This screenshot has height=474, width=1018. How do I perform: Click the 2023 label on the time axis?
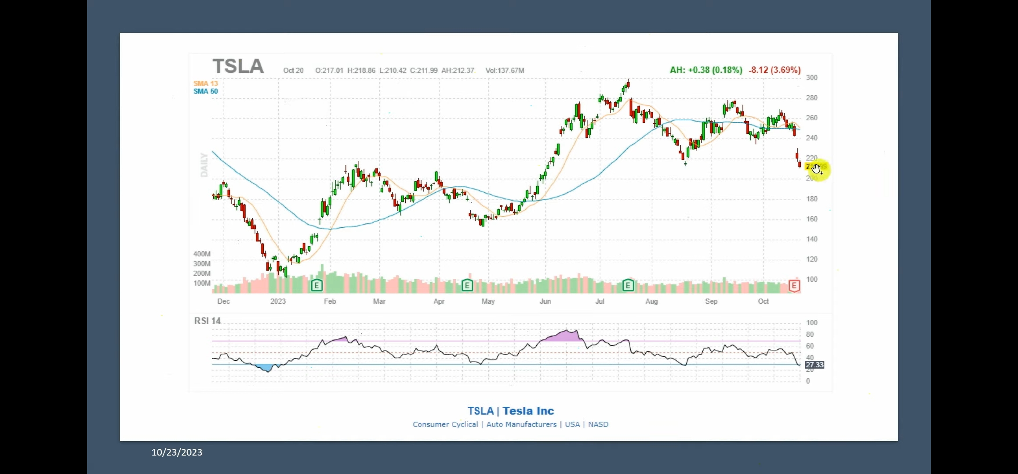[278, 301]
